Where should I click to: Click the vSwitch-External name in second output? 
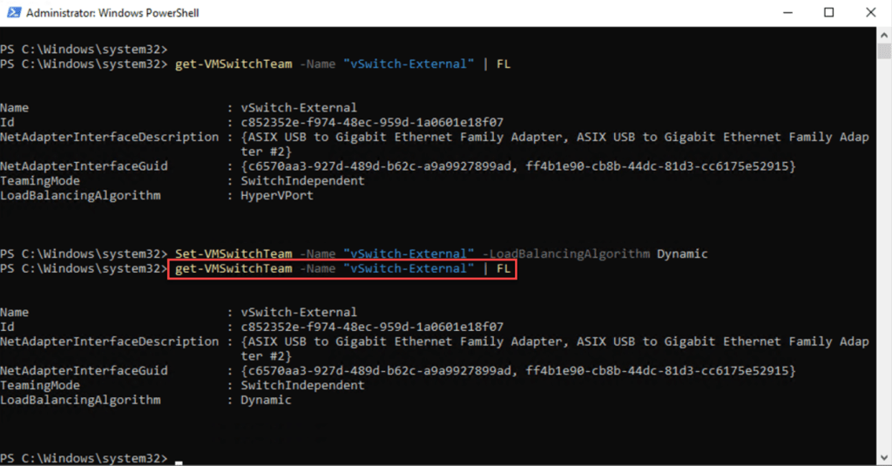[299, 313]
